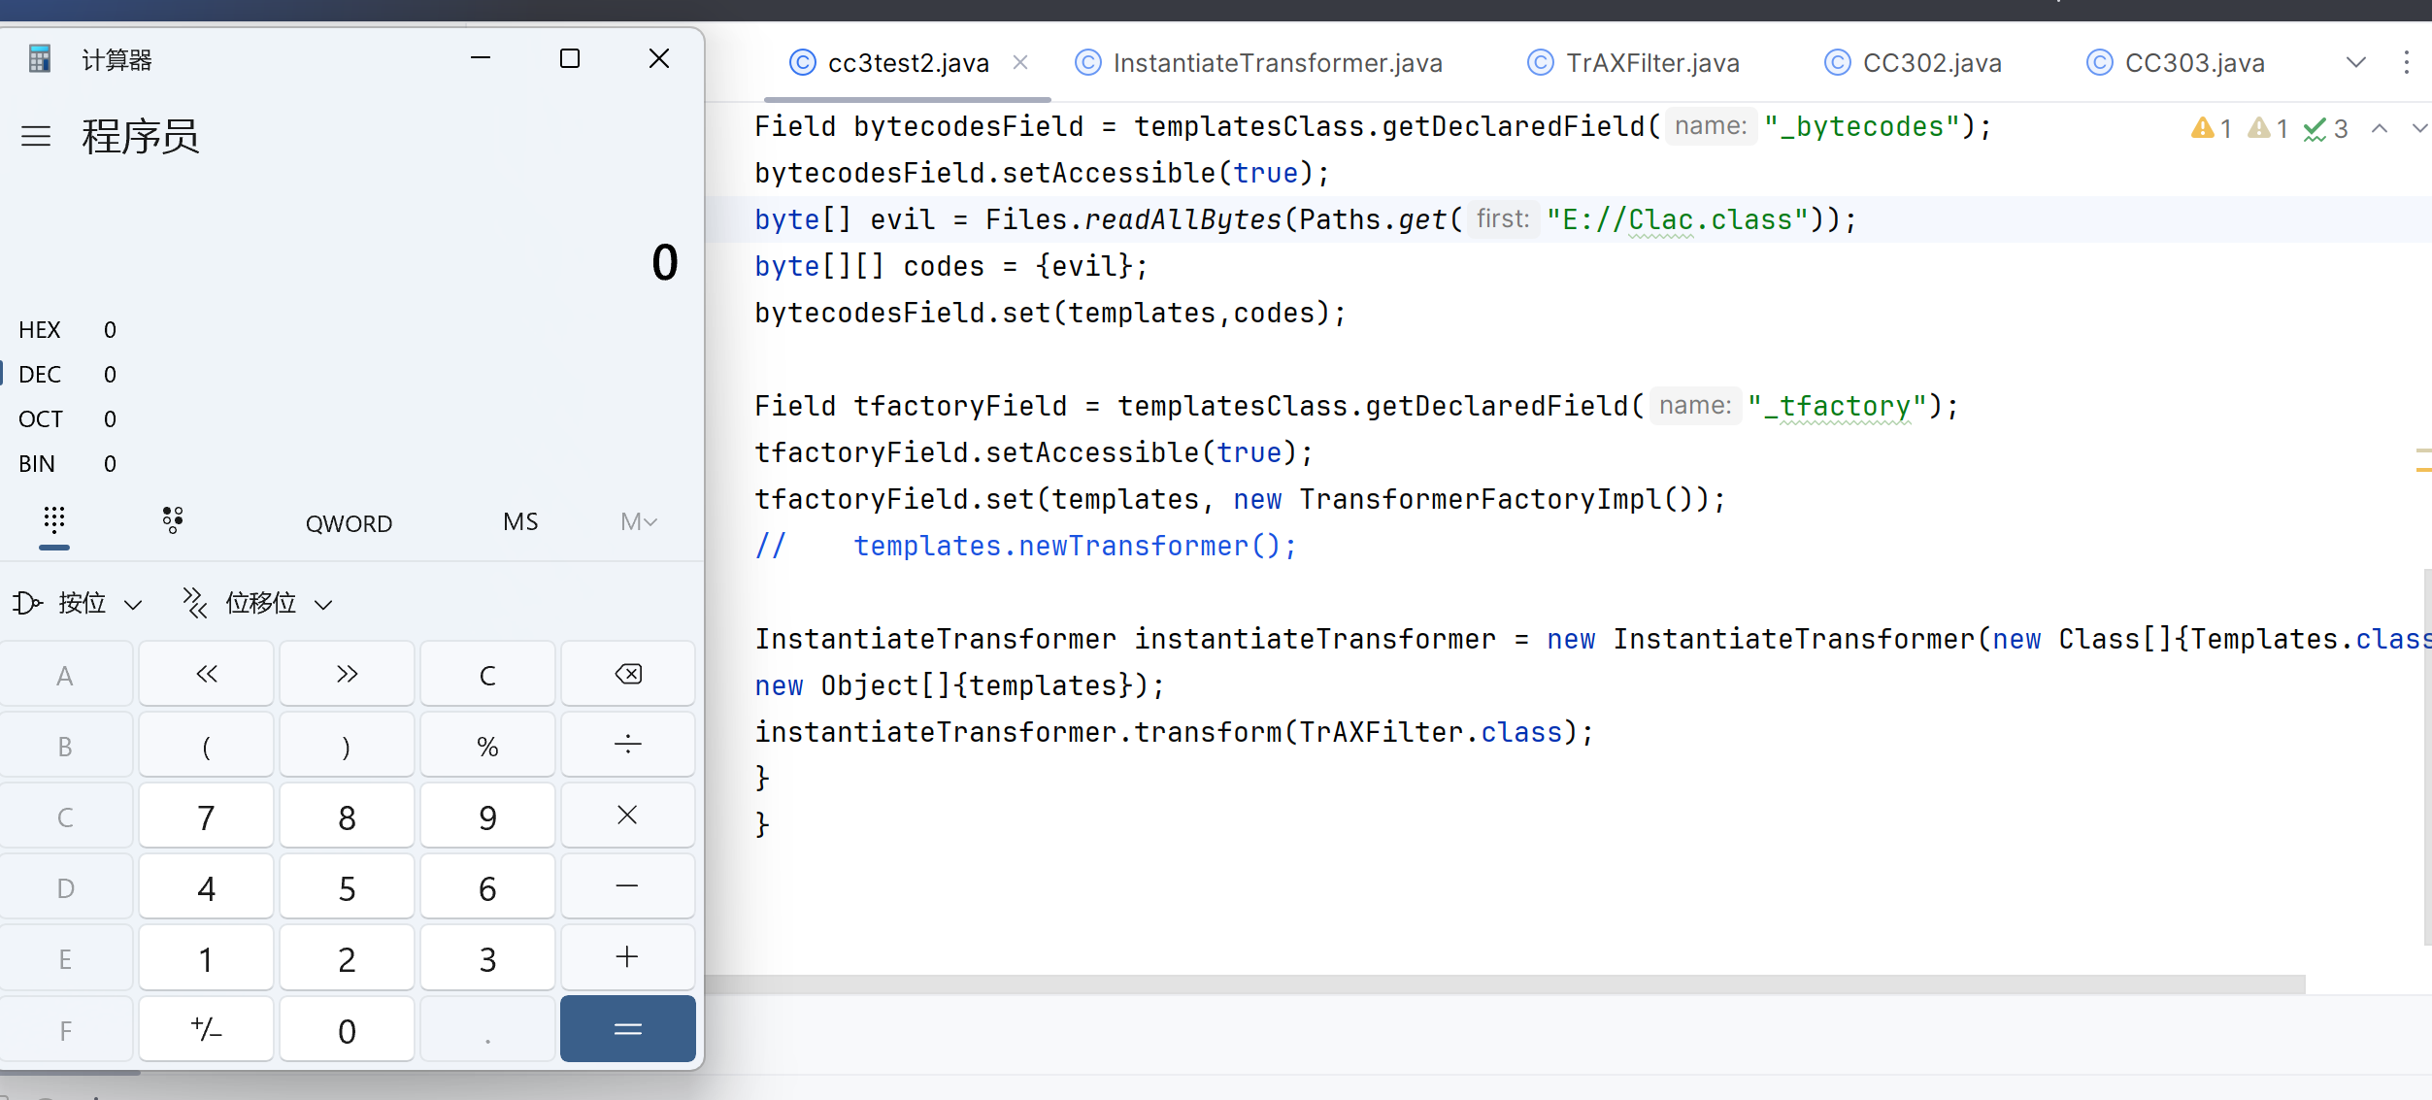
Task: Click the percent modulo key
Action: (487, 745)
